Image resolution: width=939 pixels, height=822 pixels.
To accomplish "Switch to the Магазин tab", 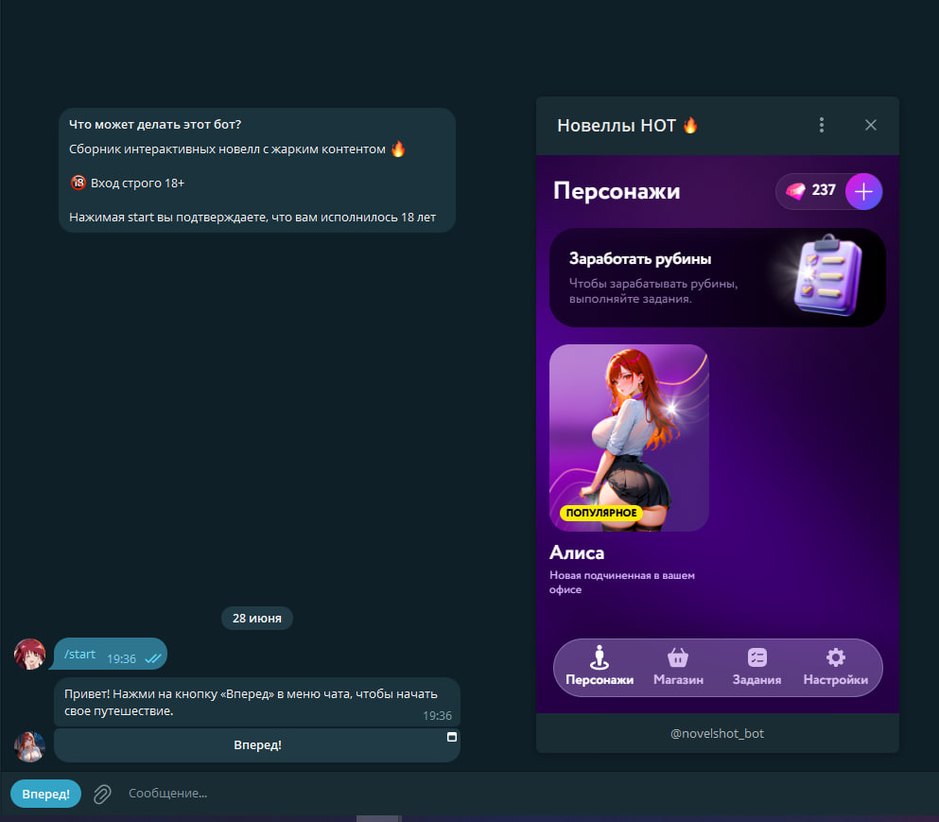I will point(678,666).
